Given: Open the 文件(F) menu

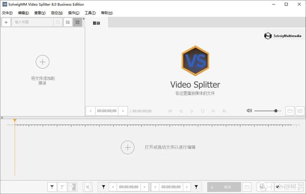Looking at the screenshot, I should 7,13.
